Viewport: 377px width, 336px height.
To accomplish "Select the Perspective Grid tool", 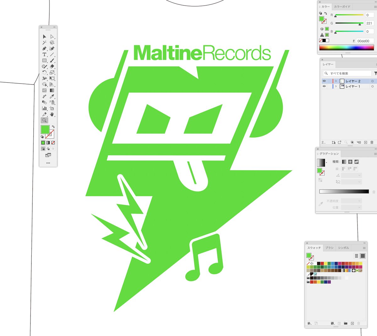I will point(52,84).
